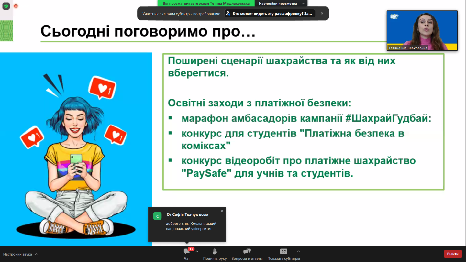This screenshot has width=466, height=262.
Task: Click text 'Поширені сценарії шахрайства та як від них вберегтися'
Action: pyautogui.click(x=282, y=67)
